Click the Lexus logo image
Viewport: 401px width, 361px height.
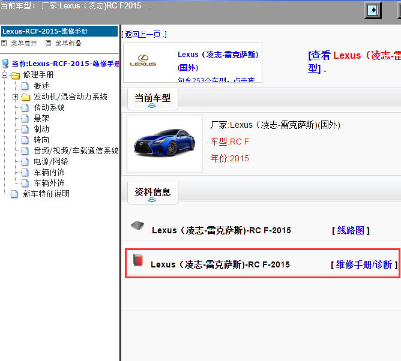(143, 61)
